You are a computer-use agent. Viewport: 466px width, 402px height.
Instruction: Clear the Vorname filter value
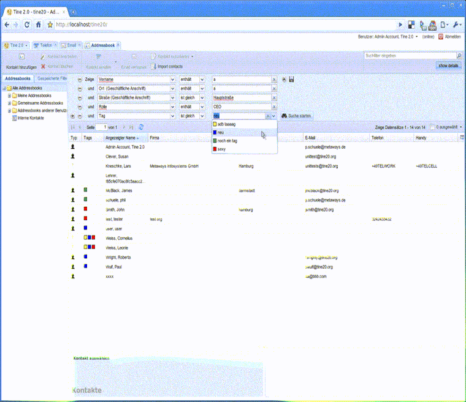click(x=274, y=80)
